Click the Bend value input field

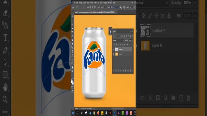point(131,7)
